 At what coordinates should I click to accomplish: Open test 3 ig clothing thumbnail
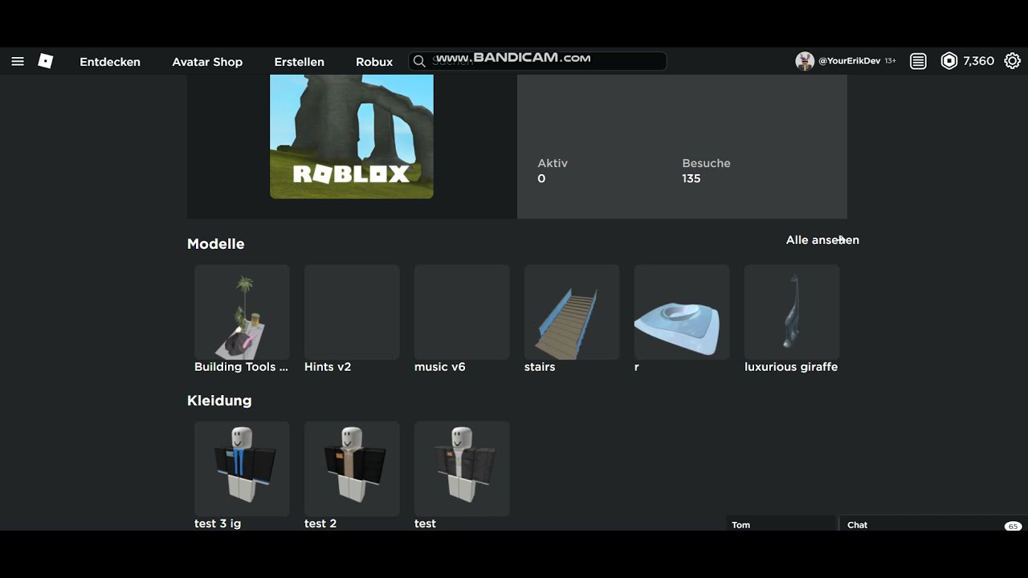pos(242,469)
